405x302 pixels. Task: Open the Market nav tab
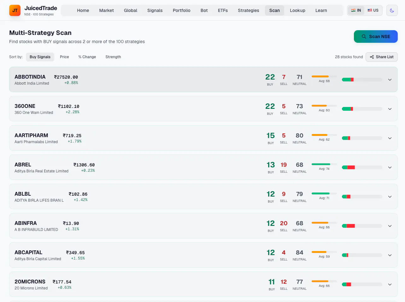[x=107, y=10]
